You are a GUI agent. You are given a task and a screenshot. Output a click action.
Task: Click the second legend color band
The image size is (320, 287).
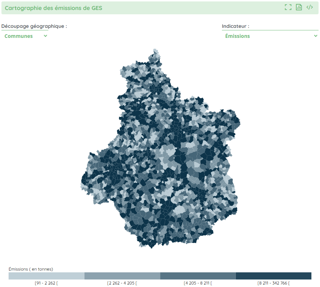122,276
